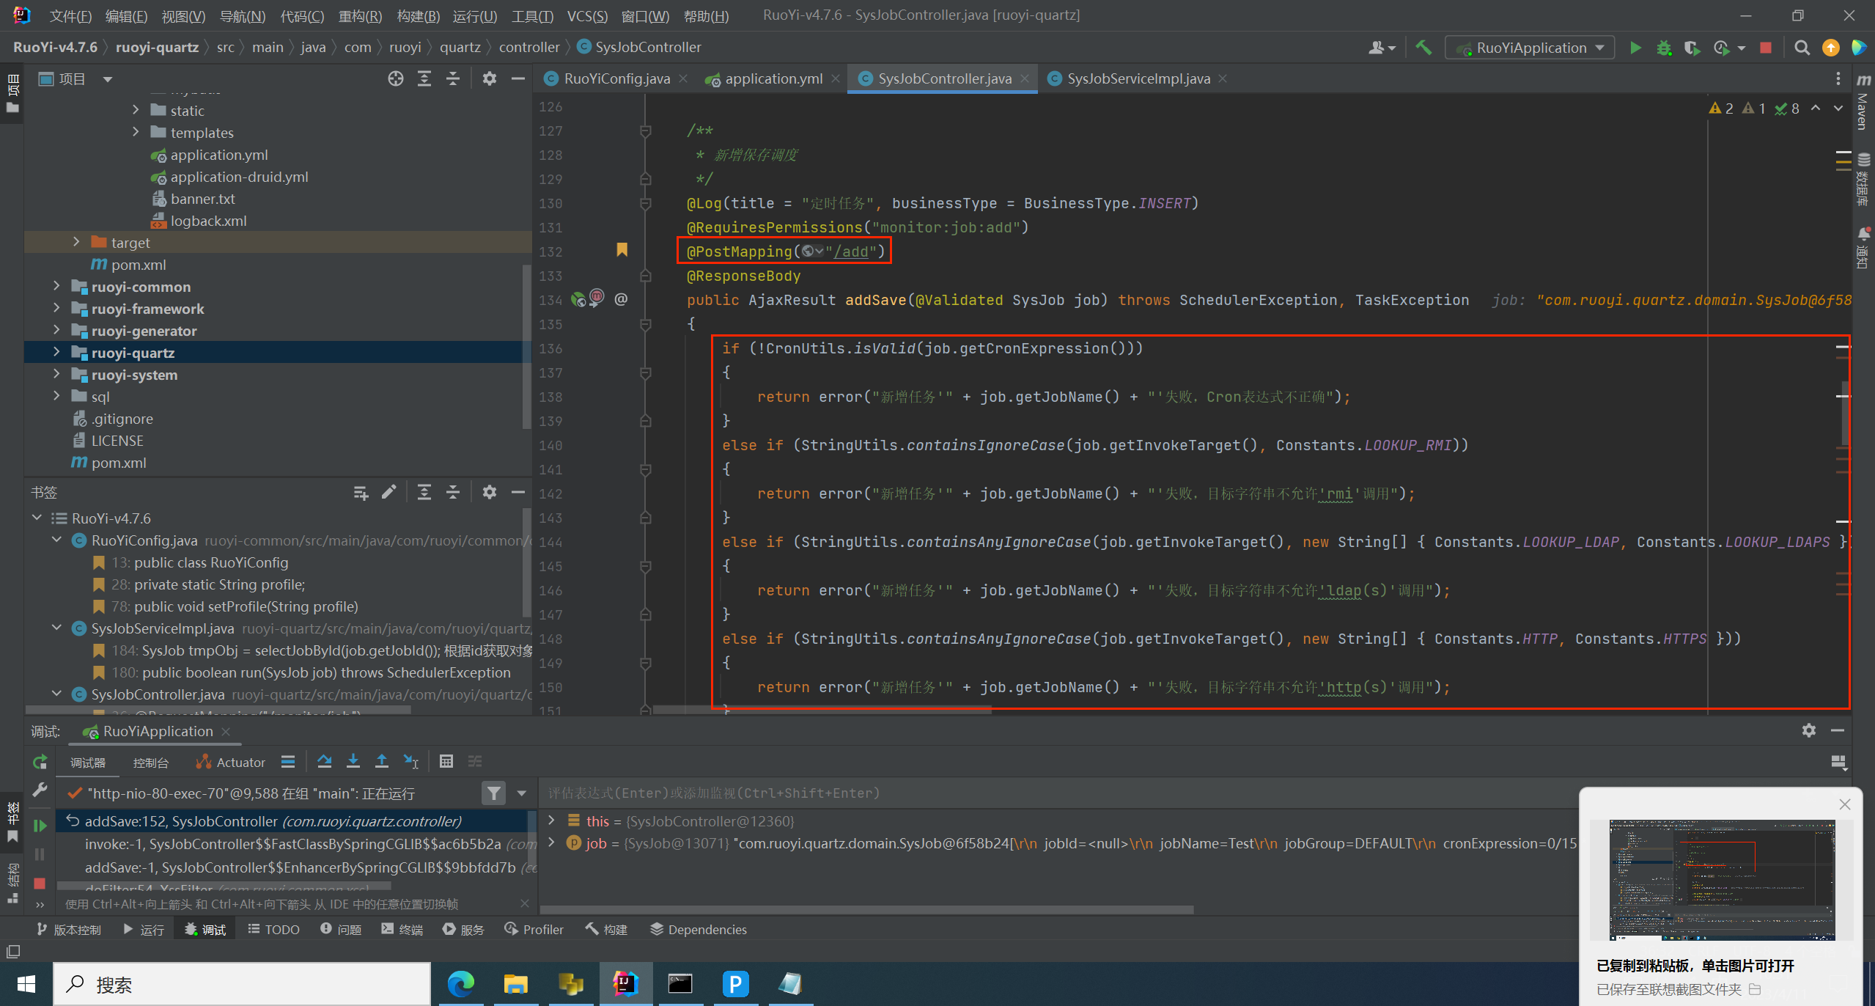Select addSave:152 stack frame
The image size is (1875, 1006).
pos(293,821)
